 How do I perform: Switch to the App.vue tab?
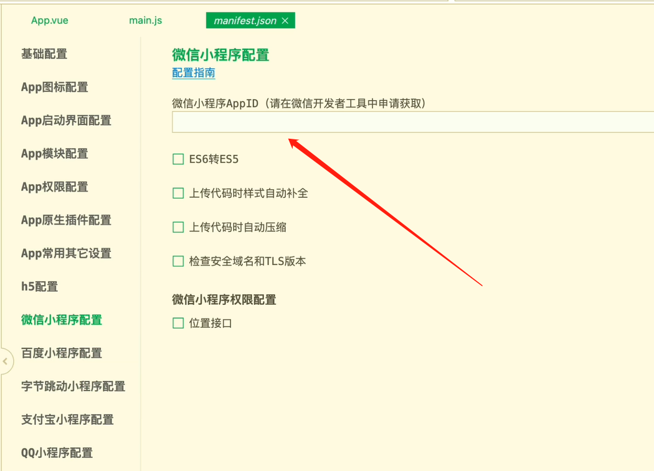50,21
